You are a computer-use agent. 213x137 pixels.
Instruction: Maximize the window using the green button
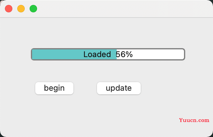(x=33, y=9)
